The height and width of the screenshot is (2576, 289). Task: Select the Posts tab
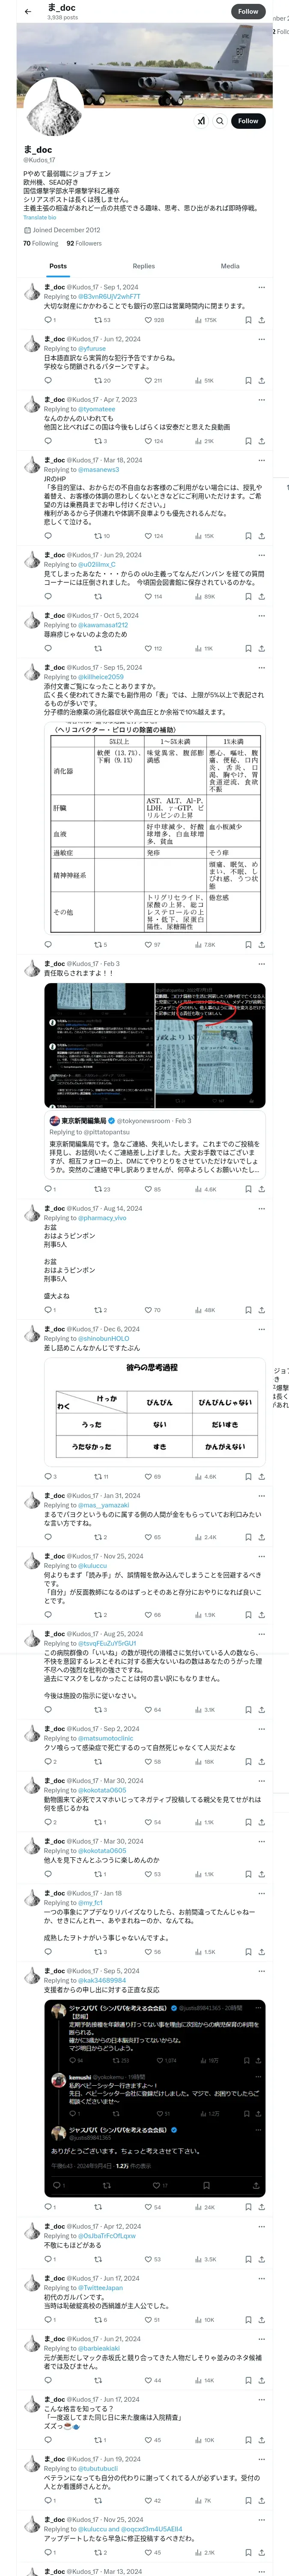coord(59,266)
